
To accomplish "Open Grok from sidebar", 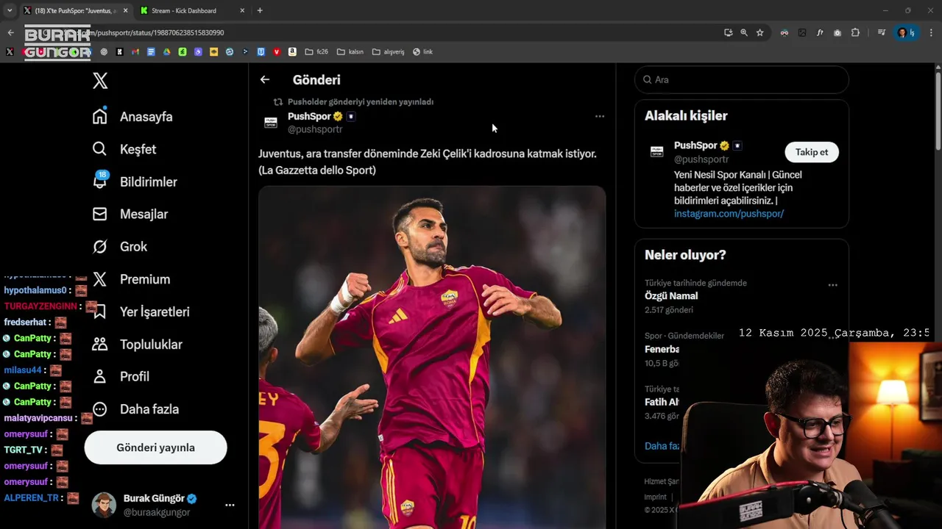I will click(120, 247).
